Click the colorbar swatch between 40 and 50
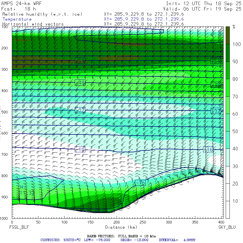 (x=228, y=140)
